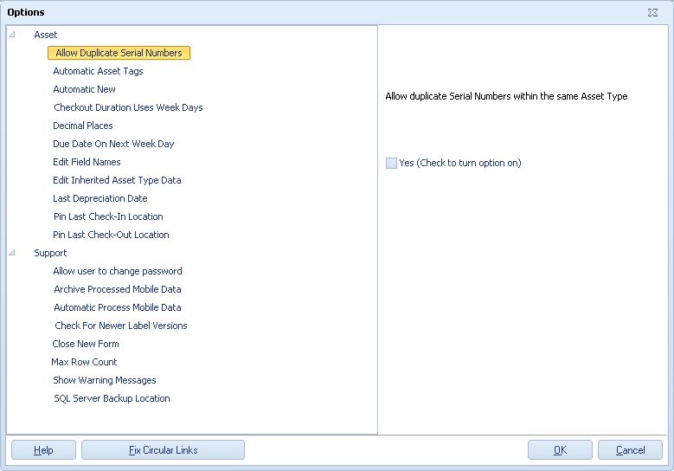674x471 pixels.
Task: Select Automatic Process Mobile Data
Action: click(118, 307)
